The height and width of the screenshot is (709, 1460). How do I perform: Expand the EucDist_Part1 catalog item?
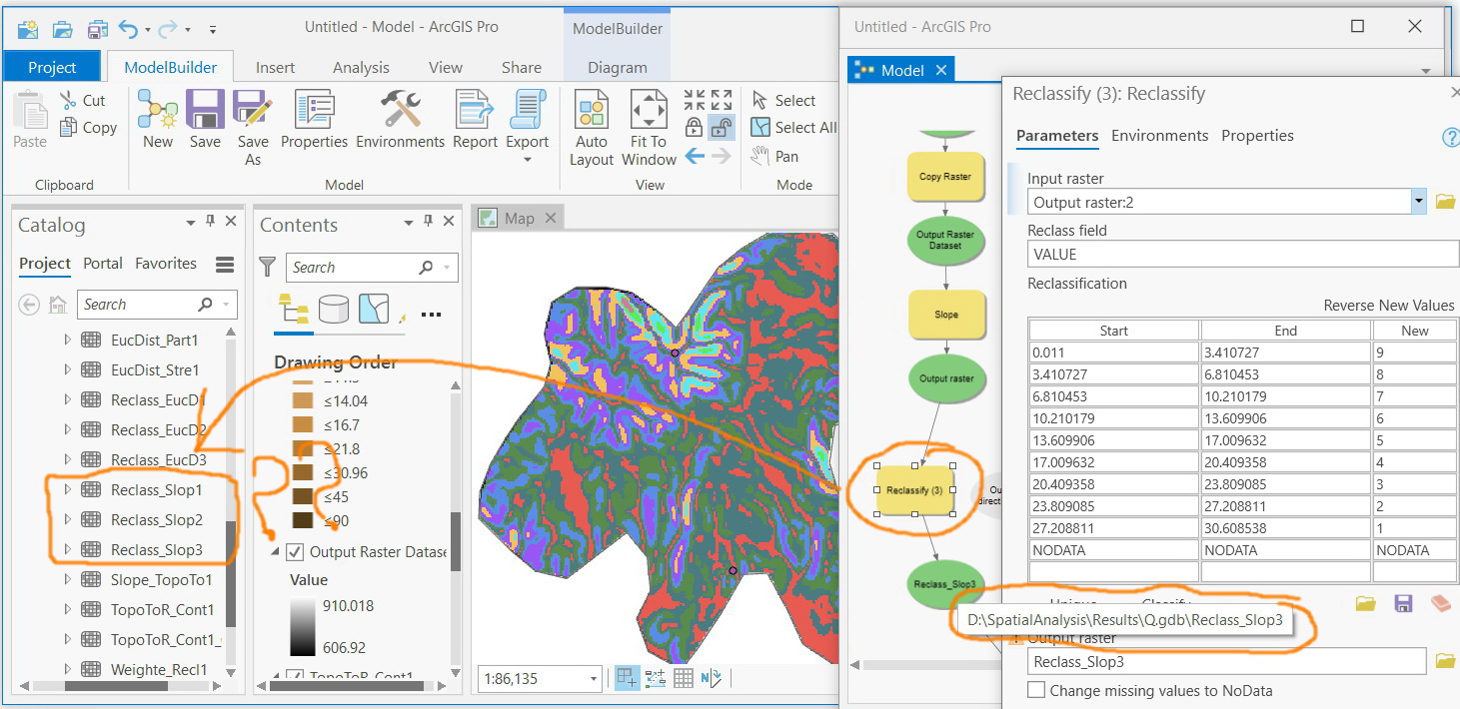(67, 341)
